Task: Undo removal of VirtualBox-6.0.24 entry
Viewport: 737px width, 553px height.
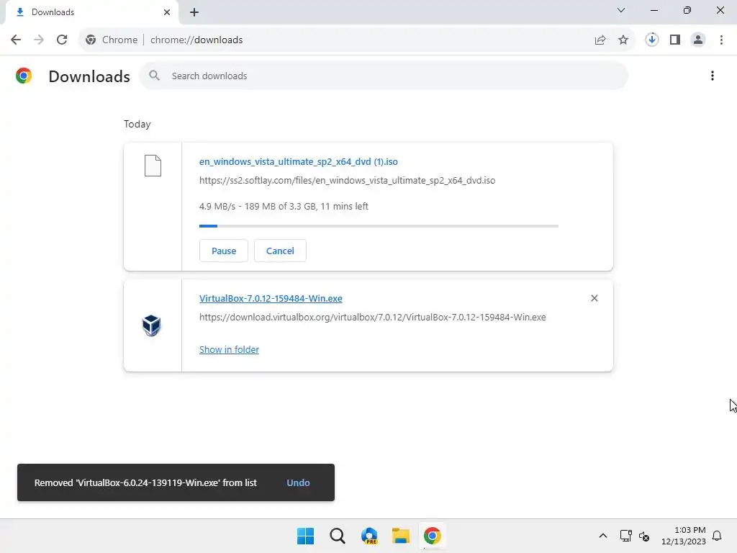Action: pos(299,483)
